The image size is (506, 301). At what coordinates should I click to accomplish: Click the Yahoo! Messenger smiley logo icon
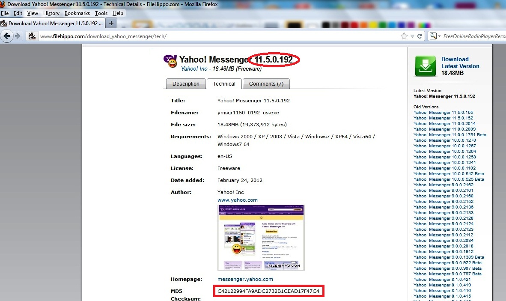pyautogui.click(x=170, y=61)
